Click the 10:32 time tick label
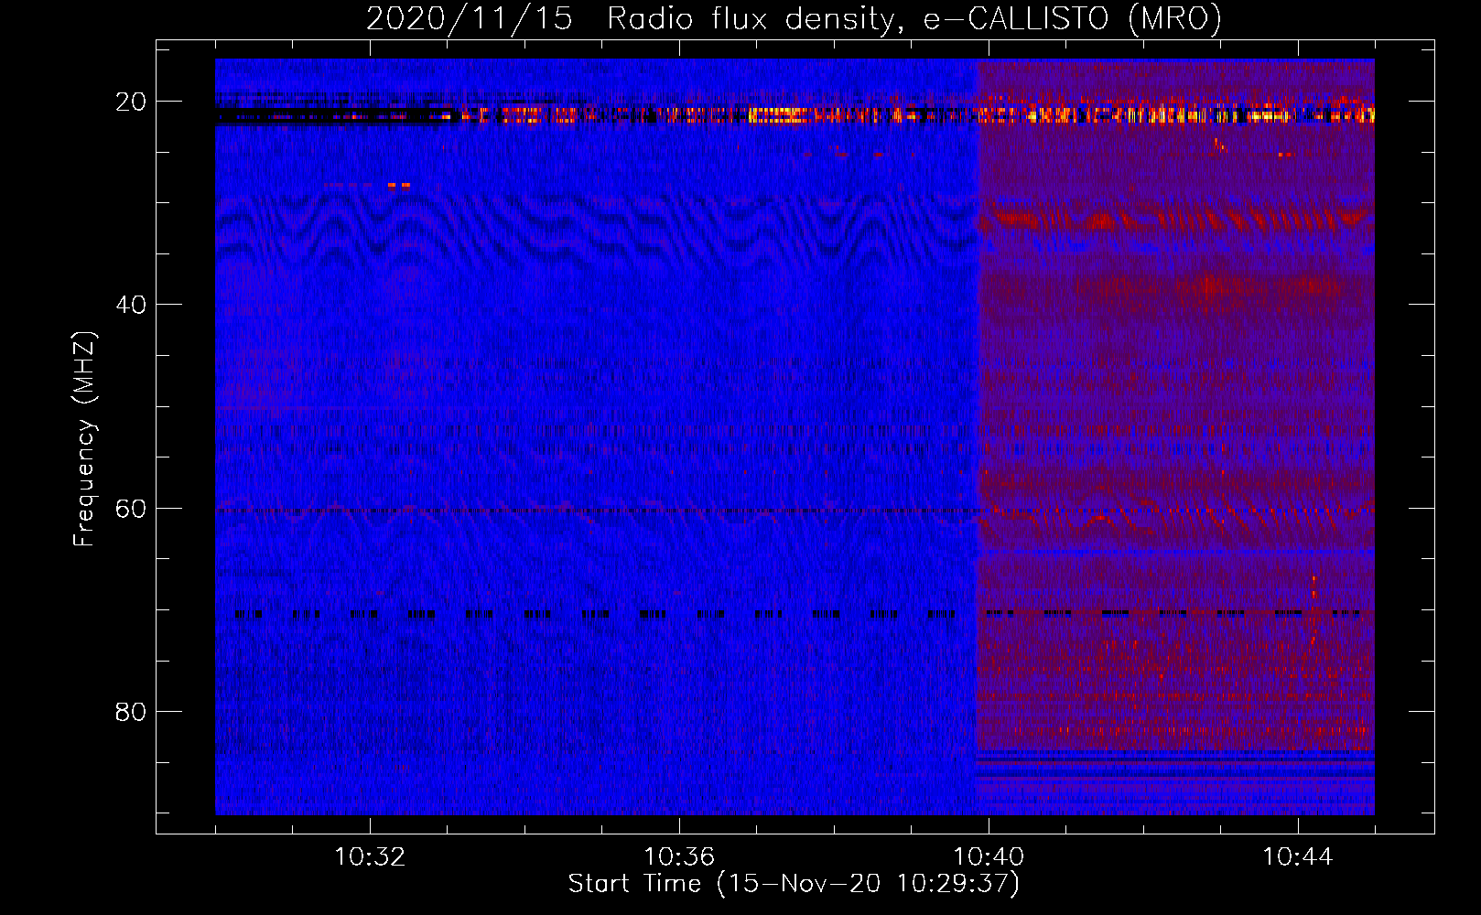1481x915 pixels. pyautogui.click(x=370, y=857)
